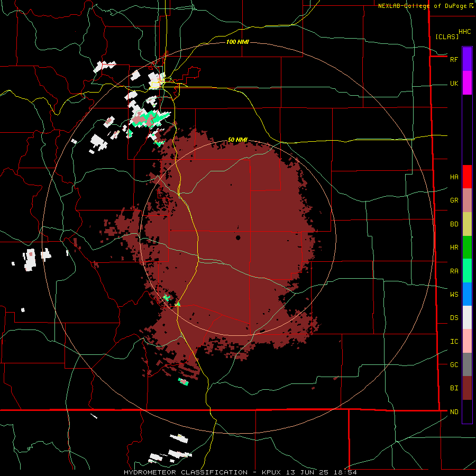Select the ND black legend swatch
Screen dimensions: 476x476
[x=467, y=411]
